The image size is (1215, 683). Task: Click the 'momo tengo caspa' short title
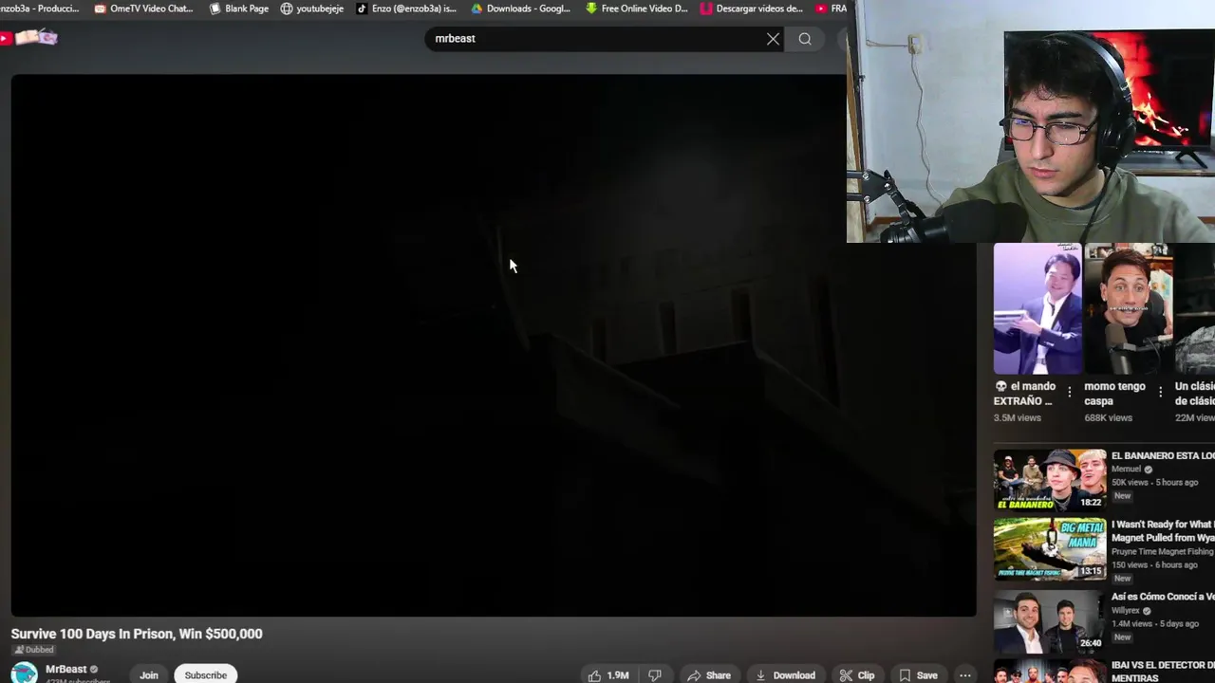click(1115, 394)
